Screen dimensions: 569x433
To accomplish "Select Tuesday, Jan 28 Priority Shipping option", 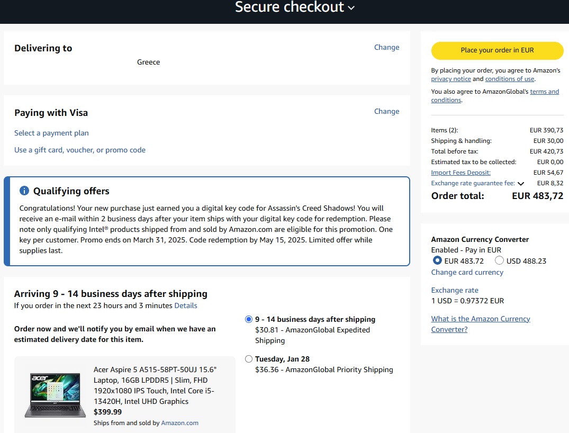I will coord(249,359).
